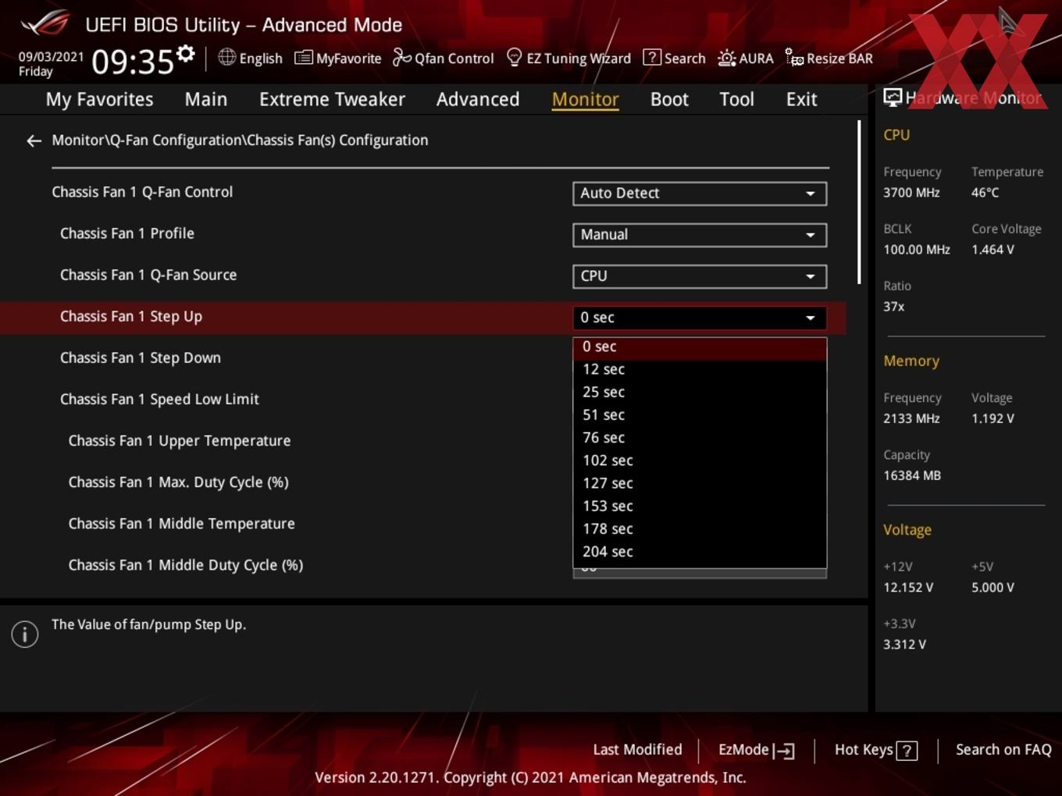Select 25 sec option
The height and width of the screenshot is (796, 1062).
click(x=700, y=392)
